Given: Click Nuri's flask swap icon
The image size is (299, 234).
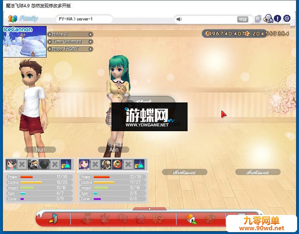Looking at the screenshot, I should [66, 164].
